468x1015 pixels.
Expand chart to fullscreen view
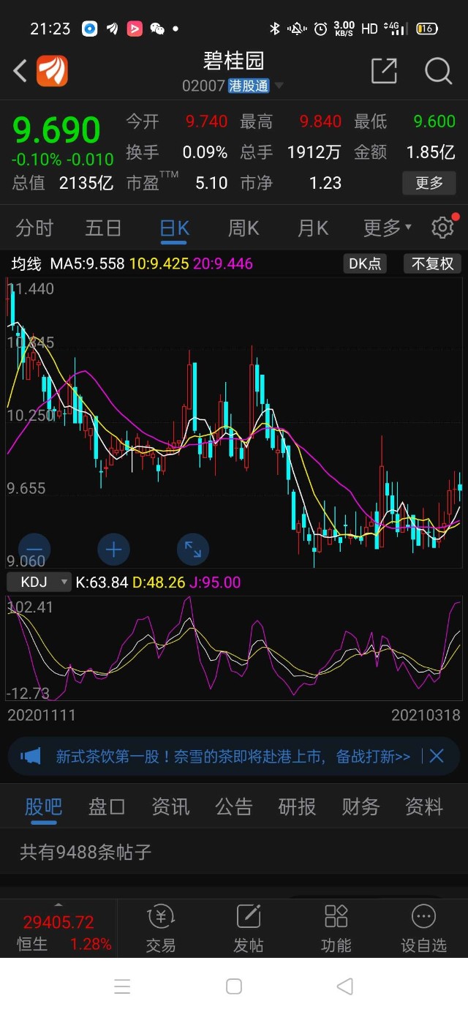[x=193, y=549]
